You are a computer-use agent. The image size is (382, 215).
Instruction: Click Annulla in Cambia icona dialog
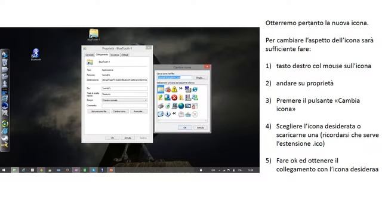[x=201, y=127]
